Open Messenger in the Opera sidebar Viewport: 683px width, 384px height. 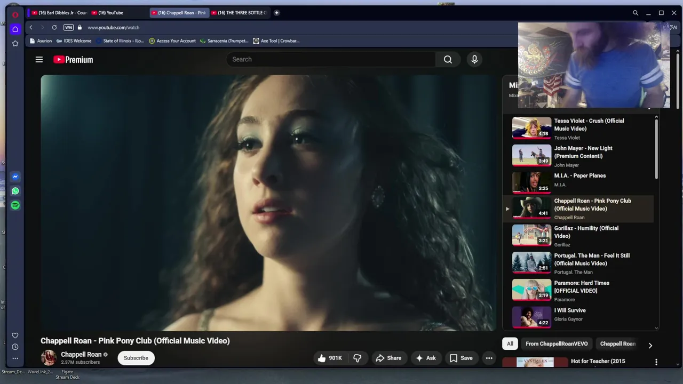click(15, 177)
